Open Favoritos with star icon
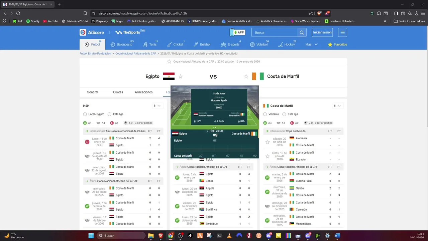The width and height of the screenshot is (428, 241). pyautogui.click(x=337, y=44)
